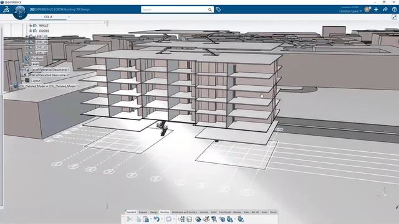Open the Functional tab
This screenshot has height=224, width=399.
coord(224,212)
